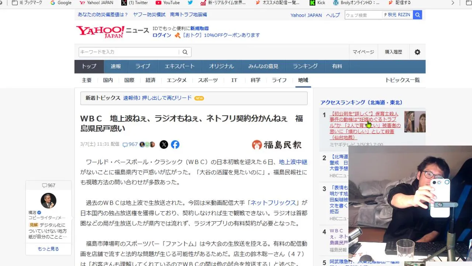This screenshot has height=266, width=472.
Task: Open the IT category
Action: click(234, 80)
